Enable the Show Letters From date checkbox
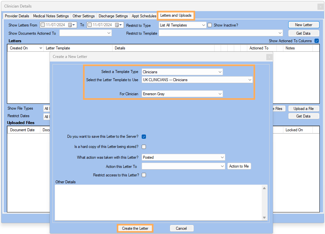 click(x=43, y=25)
